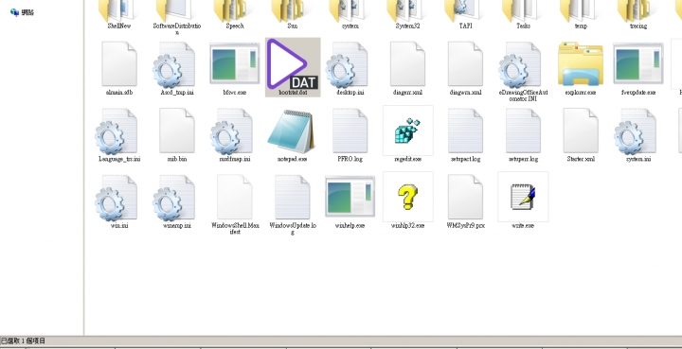Select the WMSysPr9.prx file
The width and height of the screenshot is (682, 349).
point(465,197)
